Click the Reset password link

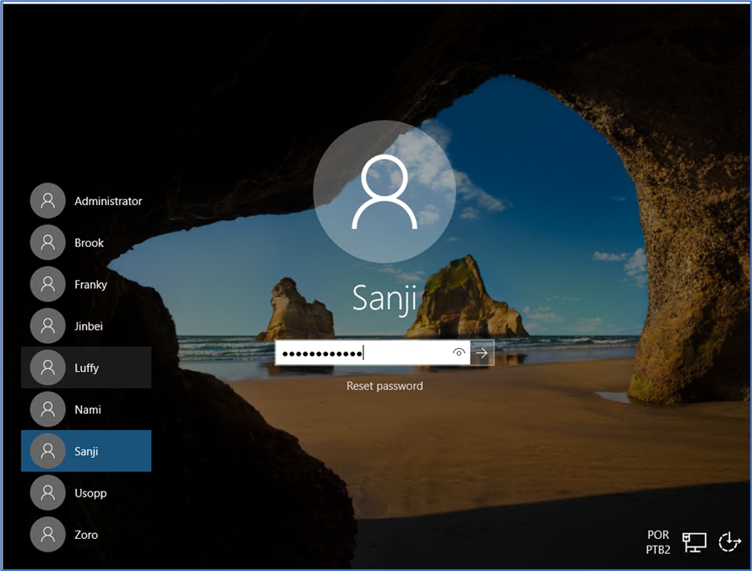point(384,386)
